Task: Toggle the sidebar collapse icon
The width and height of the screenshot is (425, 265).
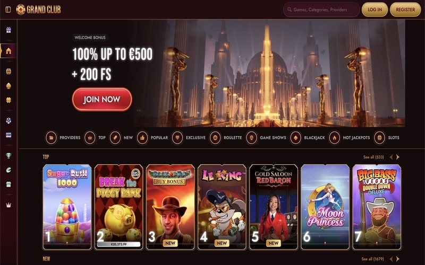Action: point(8,10)
